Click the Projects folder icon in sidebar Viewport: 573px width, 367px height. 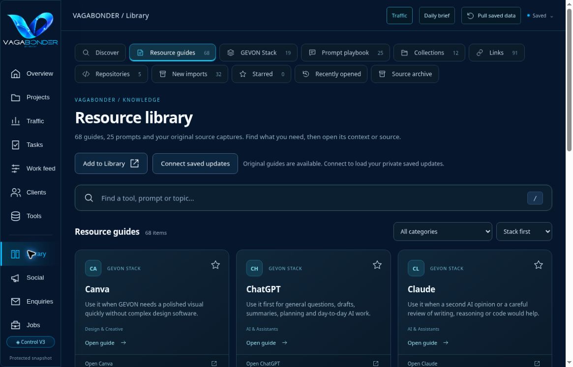pyautogui.click(x=15, y=97)
